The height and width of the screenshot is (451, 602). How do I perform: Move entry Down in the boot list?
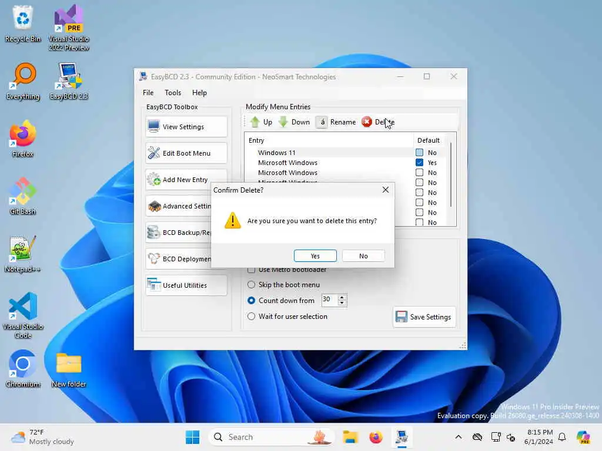(294, 122)
